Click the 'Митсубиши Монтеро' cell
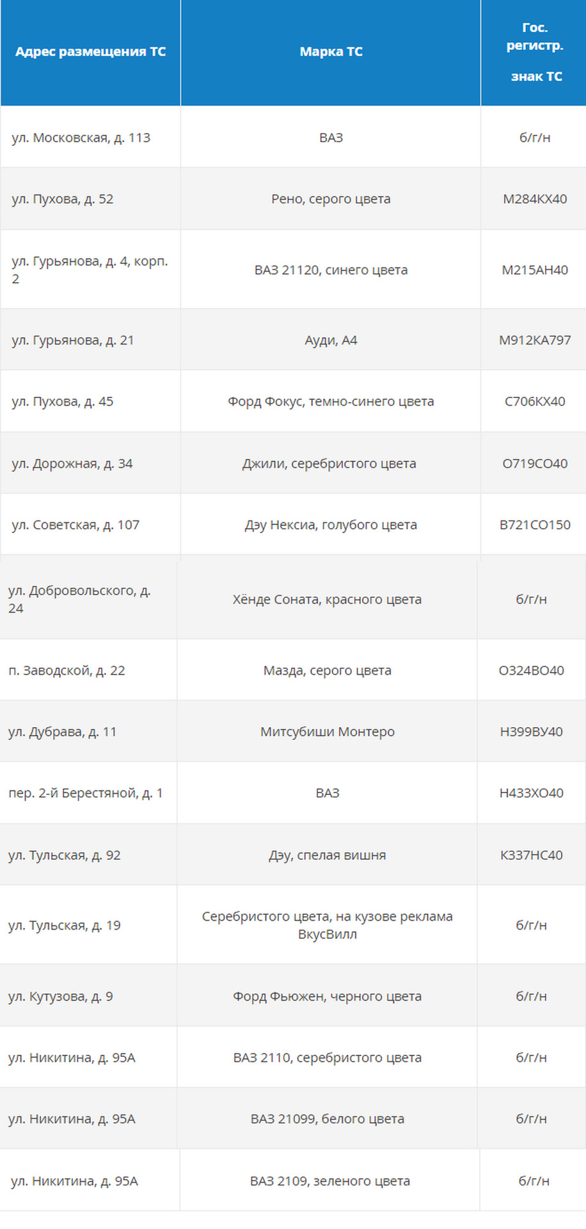The height and width of the screenshot is (1229, 586). pos(327,732)
